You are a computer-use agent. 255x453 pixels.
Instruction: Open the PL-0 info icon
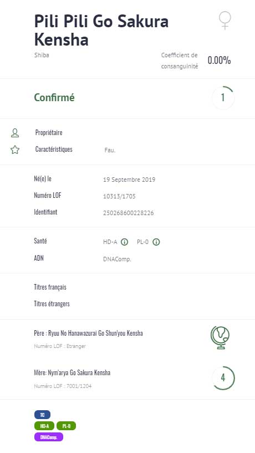coord(156,242)
